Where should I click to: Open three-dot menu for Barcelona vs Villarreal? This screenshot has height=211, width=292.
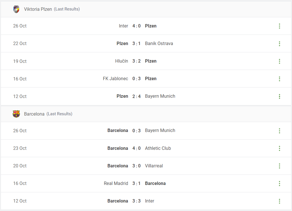click(279, 166)
